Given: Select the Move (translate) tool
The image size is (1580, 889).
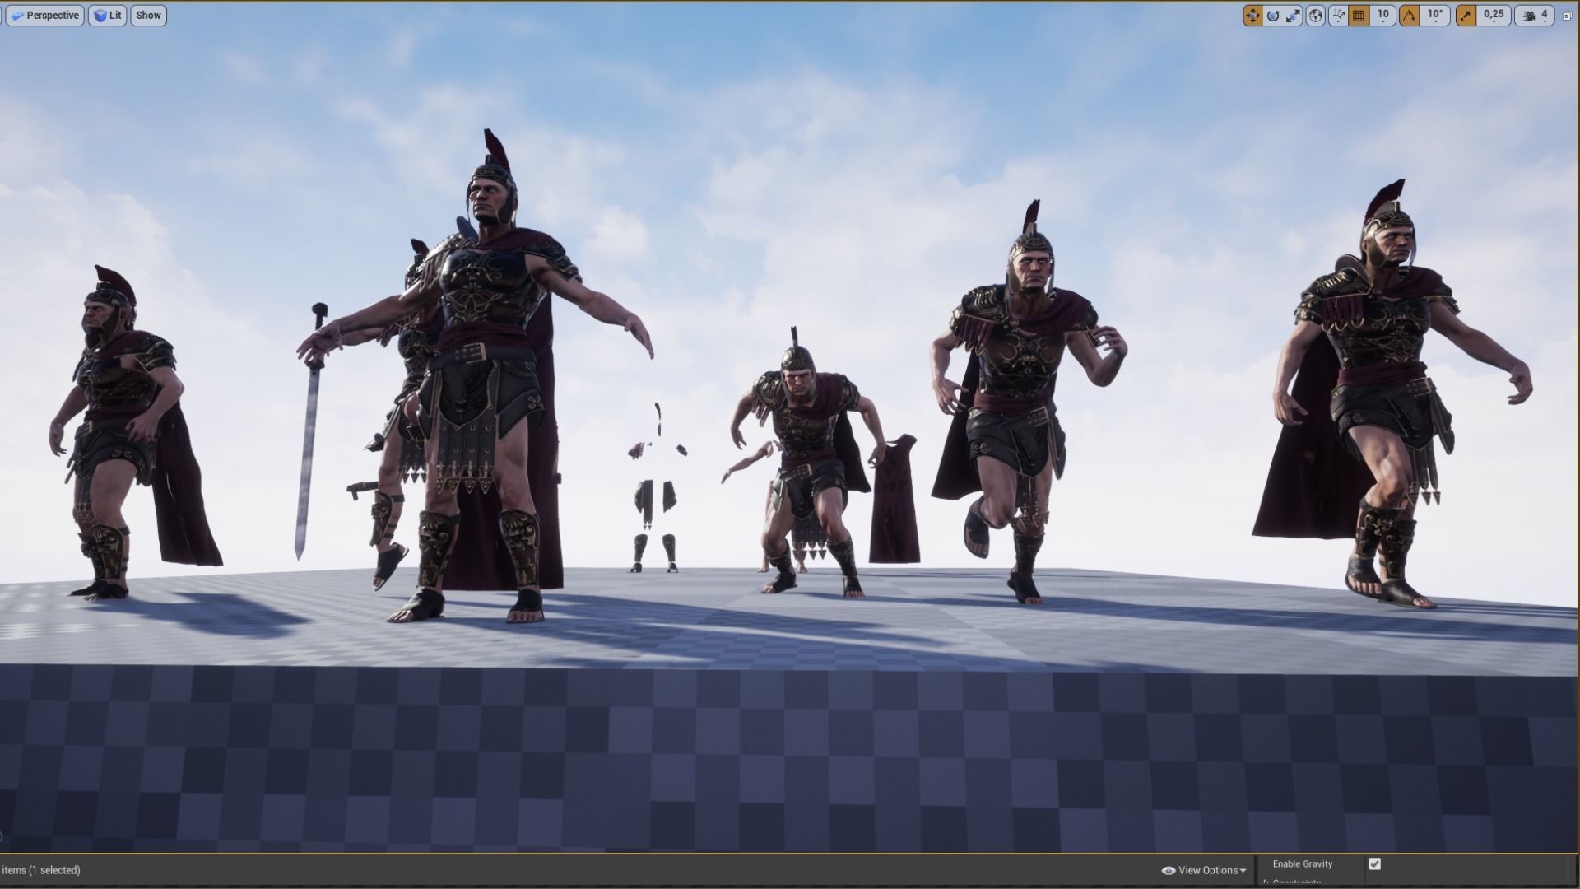Looking at the screenshot, I should coord(1253,15).
